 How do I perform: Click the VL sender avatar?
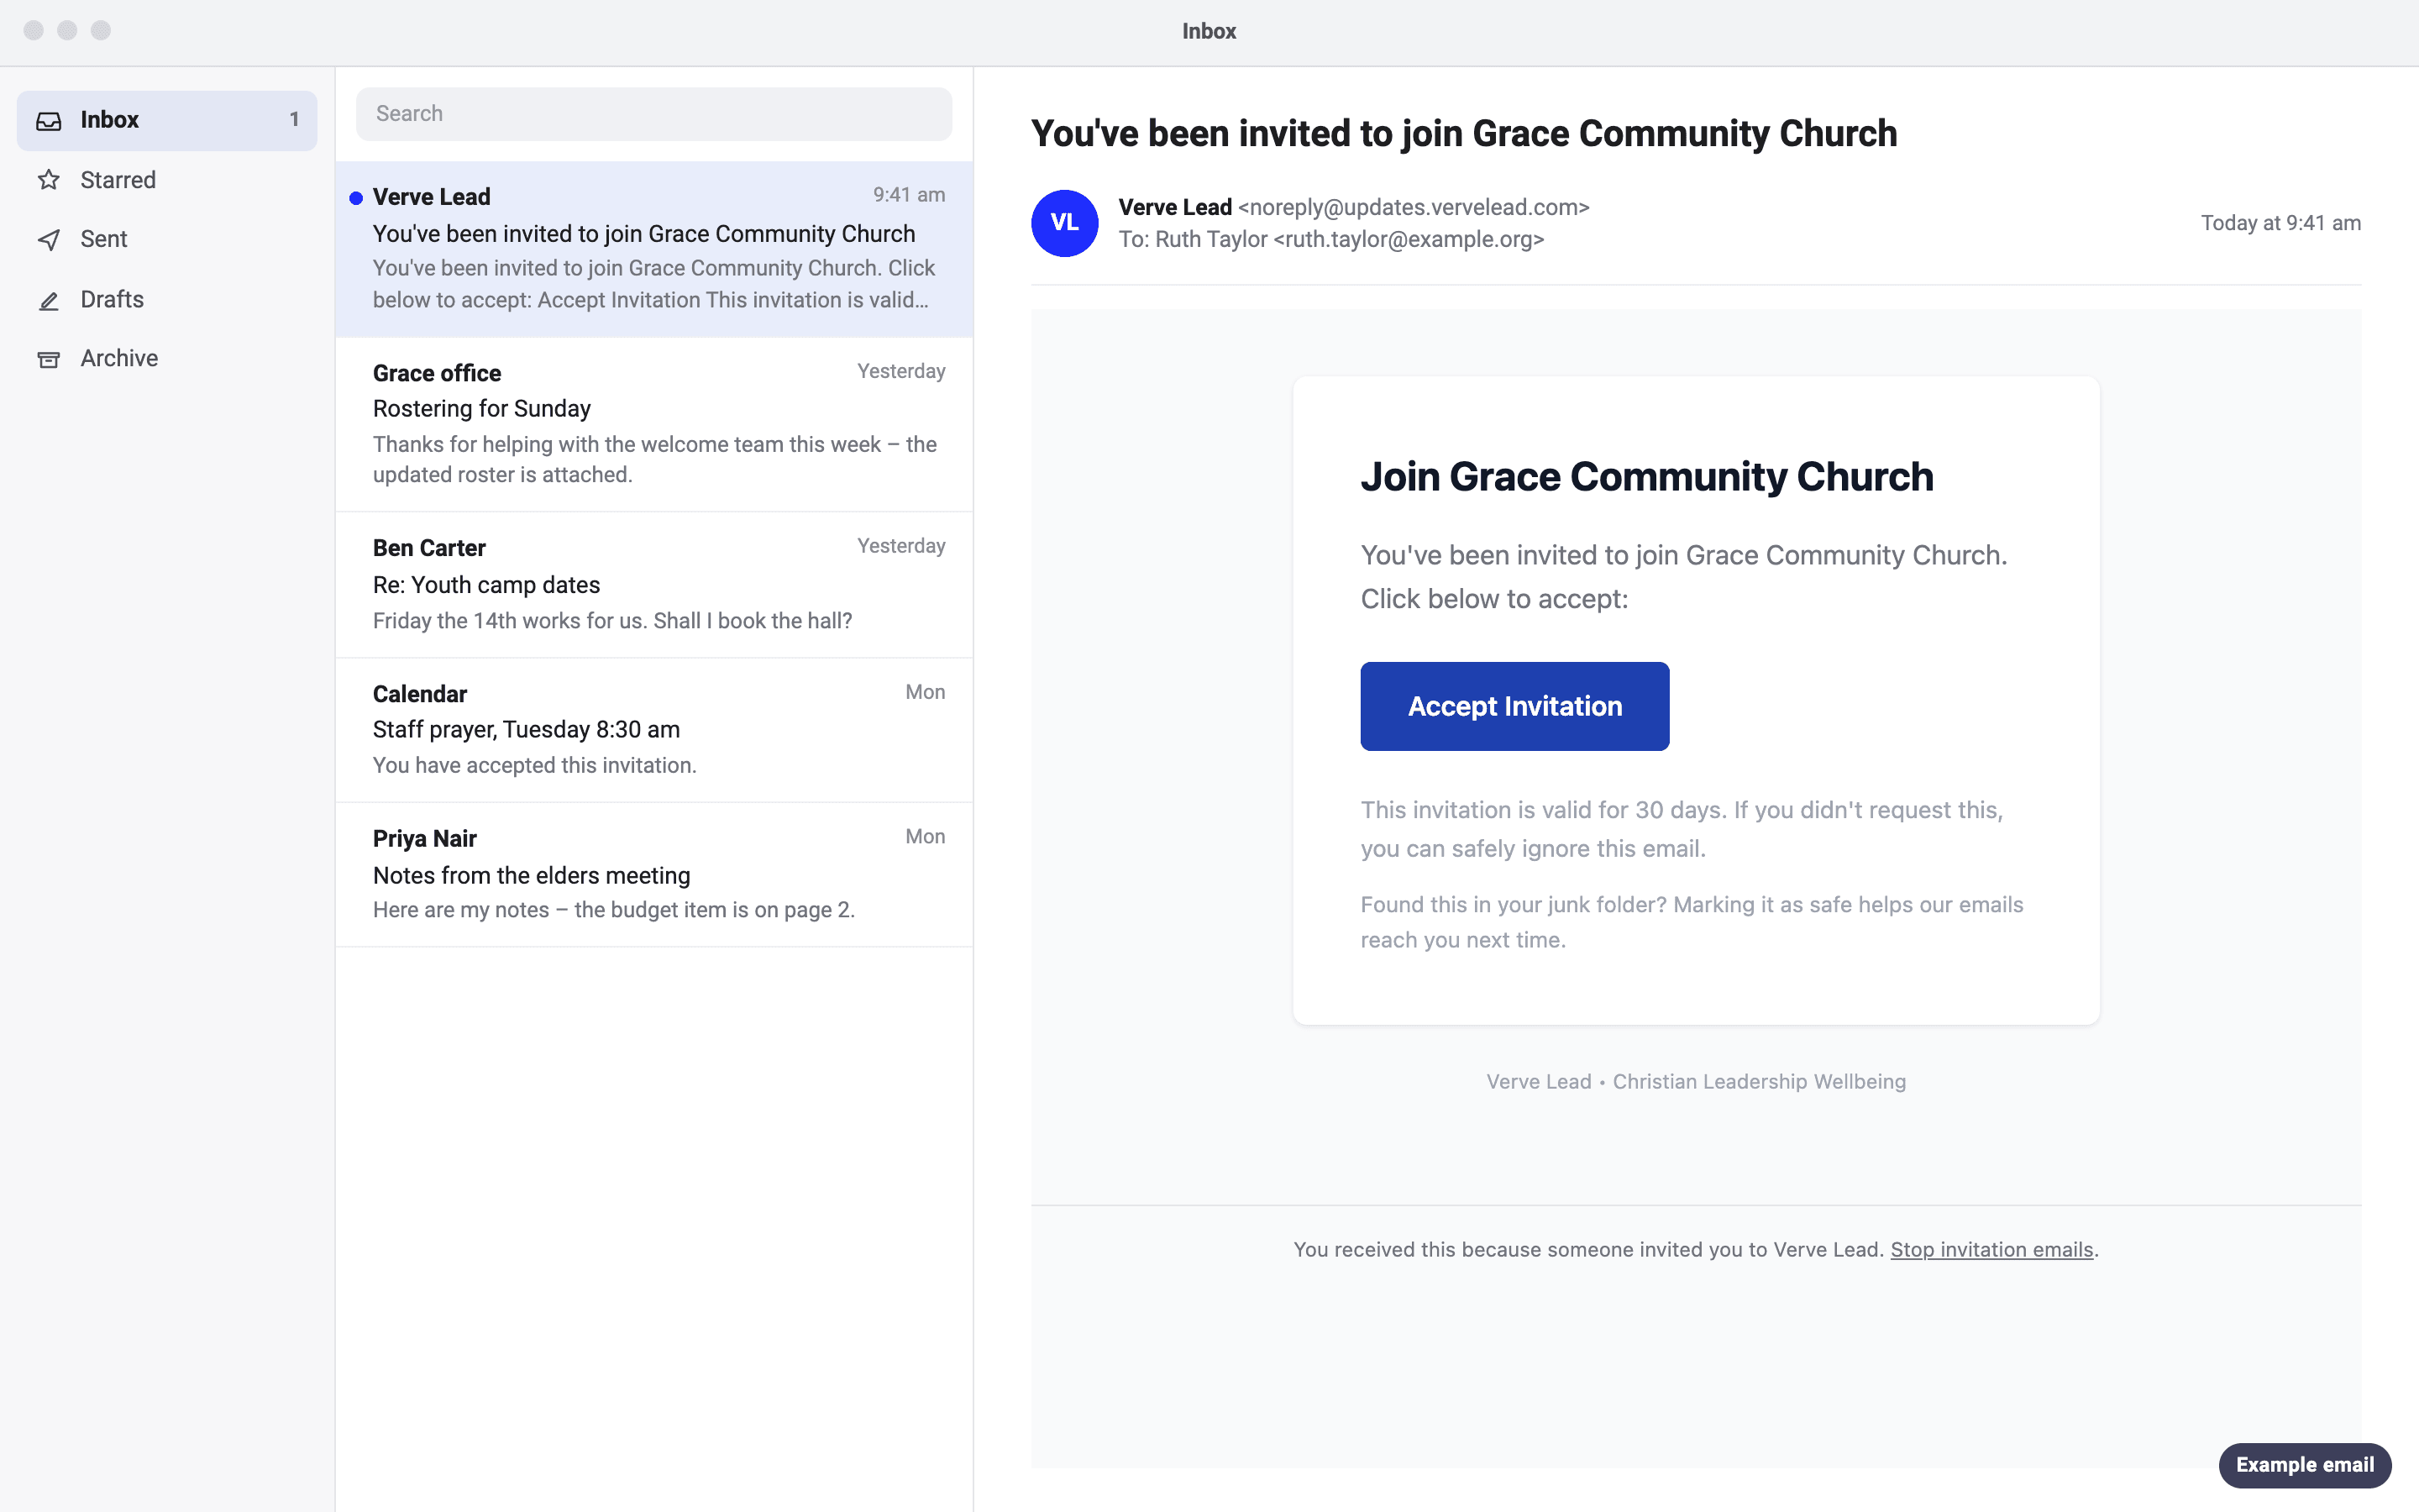coord(1064,223)
